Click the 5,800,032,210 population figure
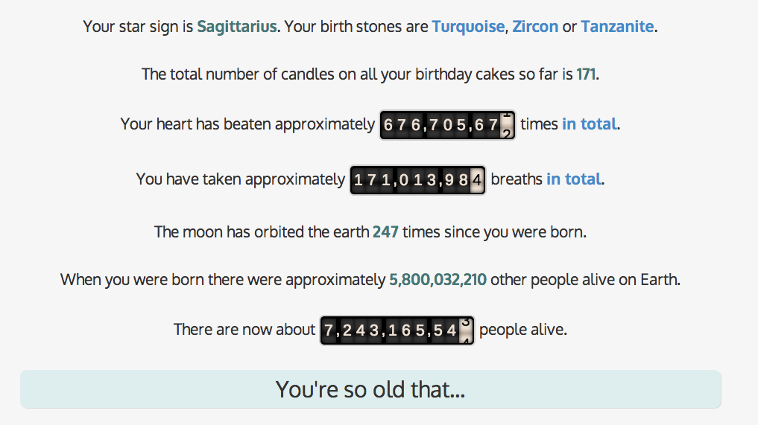Image resolution: width=758 pixels, height=425 pixels. 438,281
